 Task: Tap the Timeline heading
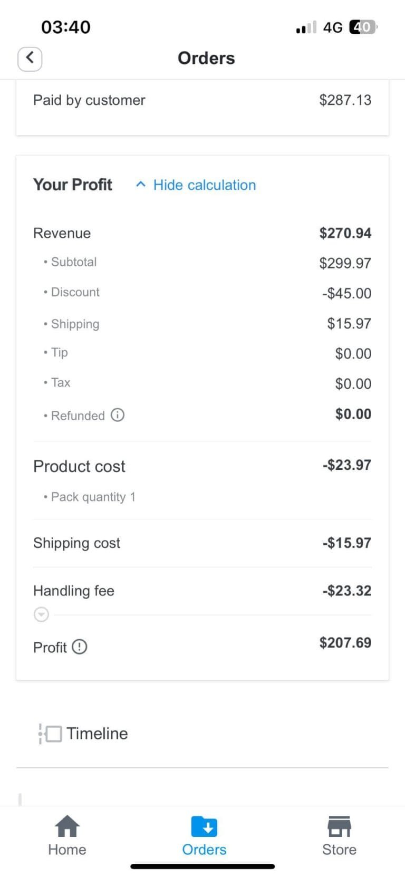[97, 734]
